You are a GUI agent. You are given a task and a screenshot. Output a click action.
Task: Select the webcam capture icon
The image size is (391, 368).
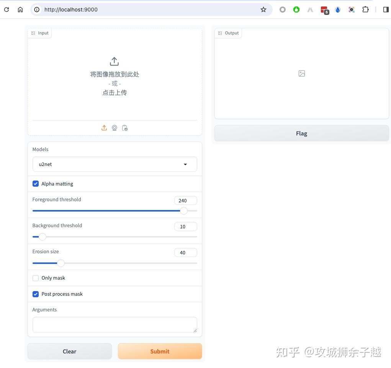point(114,128)
